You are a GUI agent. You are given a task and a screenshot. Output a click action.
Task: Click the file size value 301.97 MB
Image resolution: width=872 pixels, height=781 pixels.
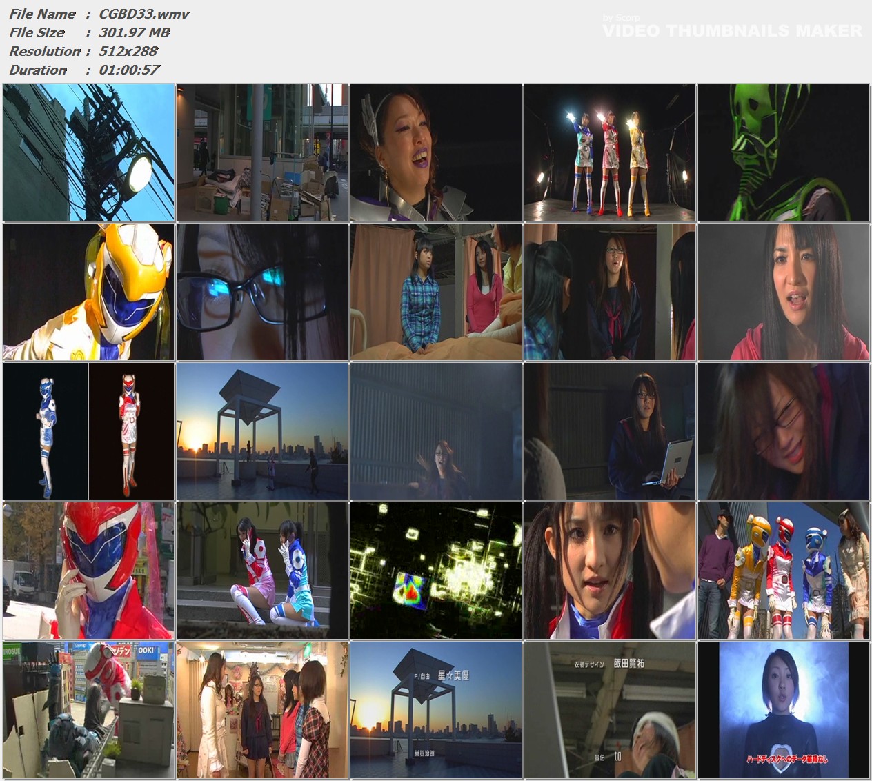135,32
